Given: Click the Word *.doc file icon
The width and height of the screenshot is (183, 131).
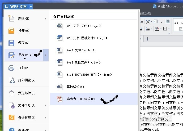Looking at the screenshot, I should click(x=59, y=50).
